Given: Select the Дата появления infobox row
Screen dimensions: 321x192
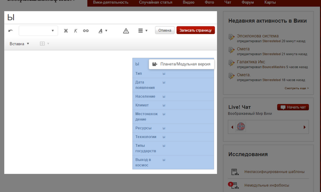Looking at the screenshot, I should [173, 85].
